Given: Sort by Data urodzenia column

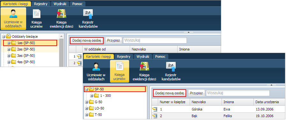Looking at the screenshot, I should (x=269, y=102).
